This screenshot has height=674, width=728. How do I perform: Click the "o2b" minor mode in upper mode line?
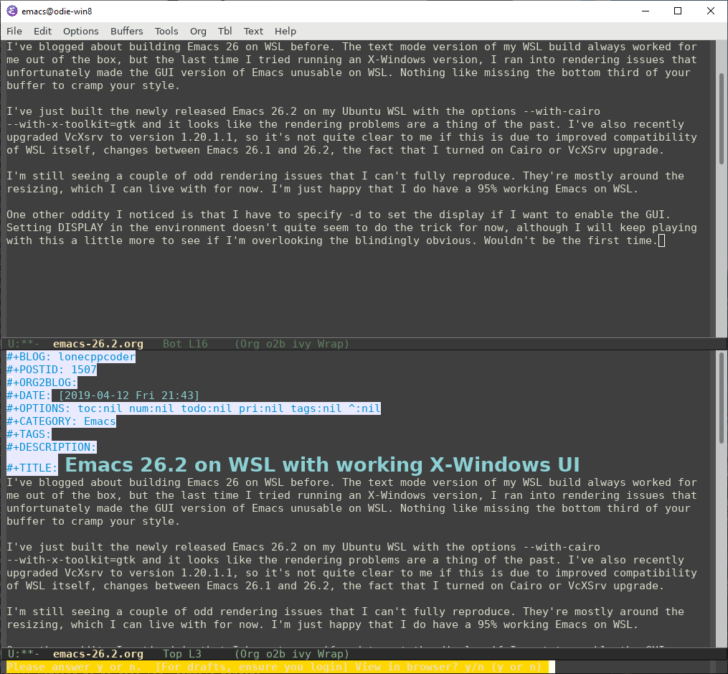pyautogui.click(x=275, y=344)
